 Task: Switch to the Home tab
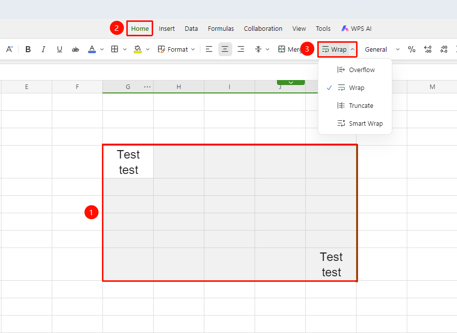click(140, 28)
